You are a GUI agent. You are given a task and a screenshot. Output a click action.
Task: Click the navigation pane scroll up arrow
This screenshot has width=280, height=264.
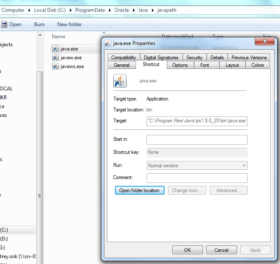coord(40,35)
